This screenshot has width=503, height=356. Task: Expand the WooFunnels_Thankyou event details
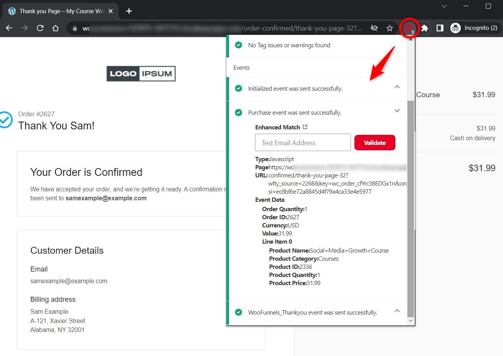397,311
